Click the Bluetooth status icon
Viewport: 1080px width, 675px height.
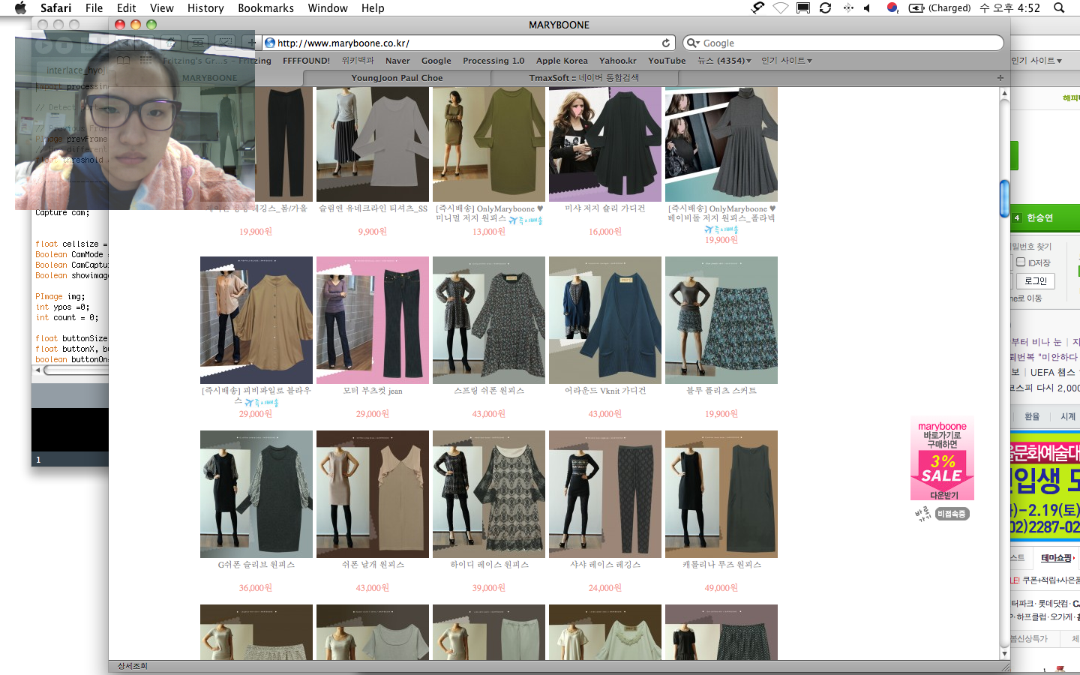(848, 8)
